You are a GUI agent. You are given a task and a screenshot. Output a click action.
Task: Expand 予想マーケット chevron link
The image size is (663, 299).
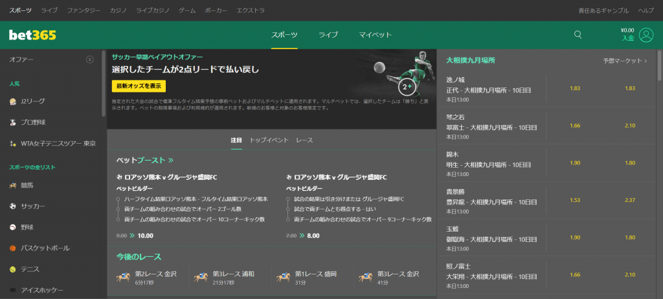625,61
